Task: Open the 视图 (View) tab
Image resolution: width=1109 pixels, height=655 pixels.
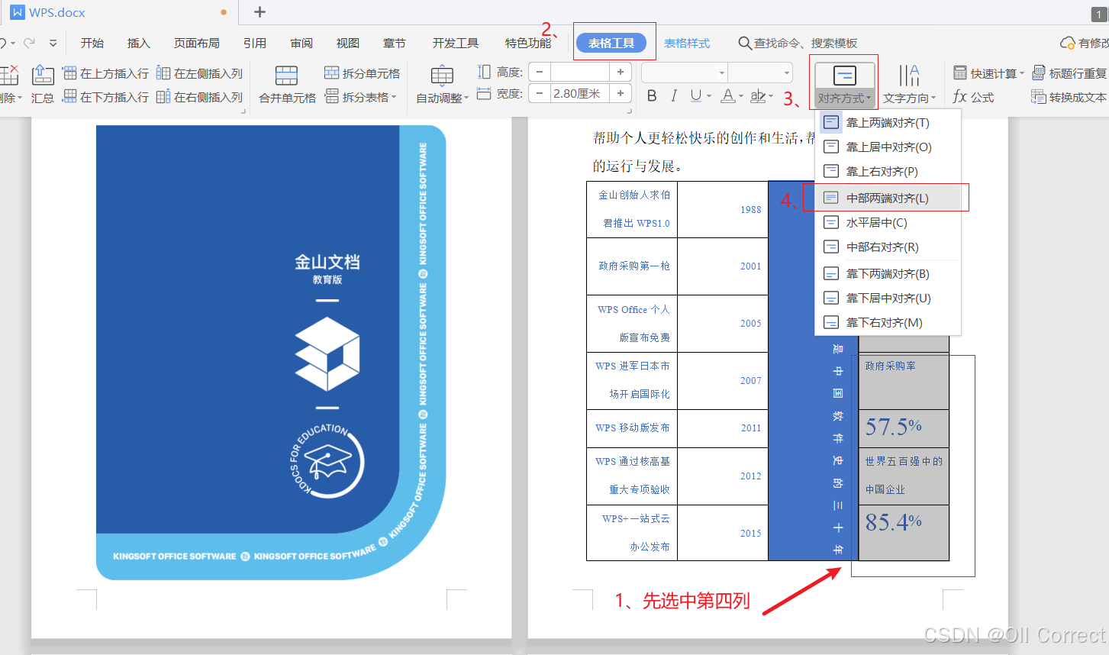Action: [x=348, y=43]
